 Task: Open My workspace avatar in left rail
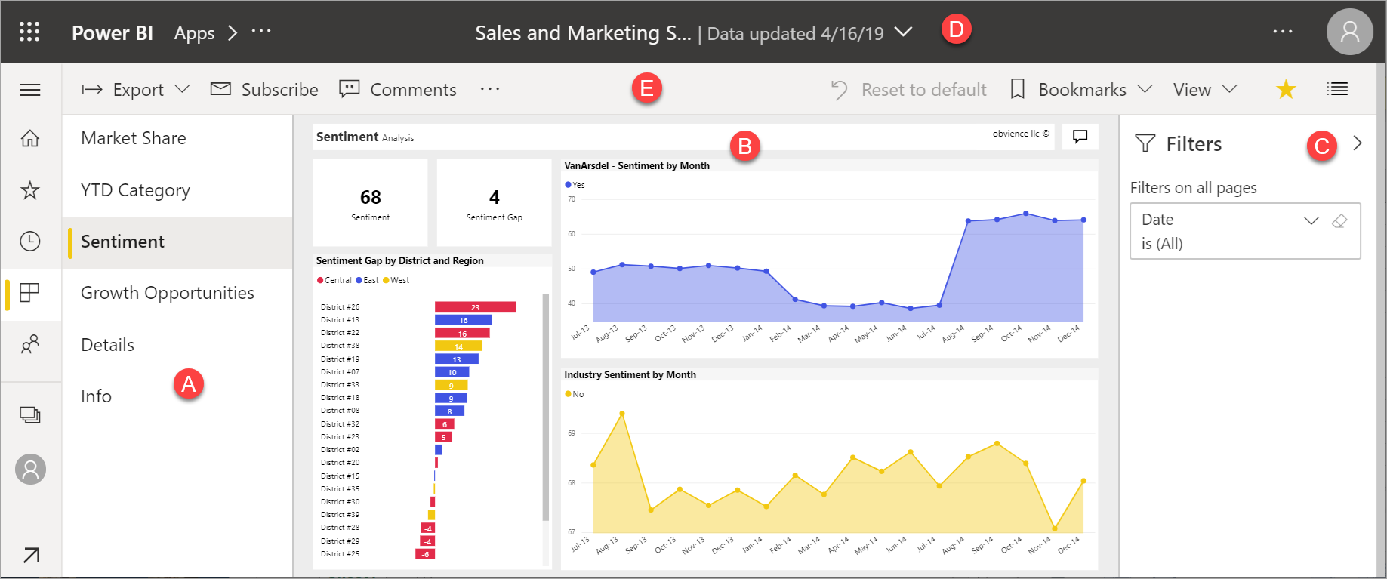click(x=31, y=470)
